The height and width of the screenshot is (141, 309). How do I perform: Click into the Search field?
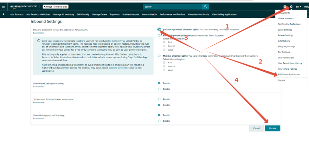(x=173, y=7)
